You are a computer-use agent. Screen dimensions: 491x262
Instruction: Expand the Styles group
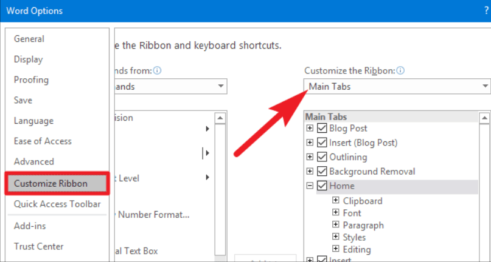[x=336, y=237]
